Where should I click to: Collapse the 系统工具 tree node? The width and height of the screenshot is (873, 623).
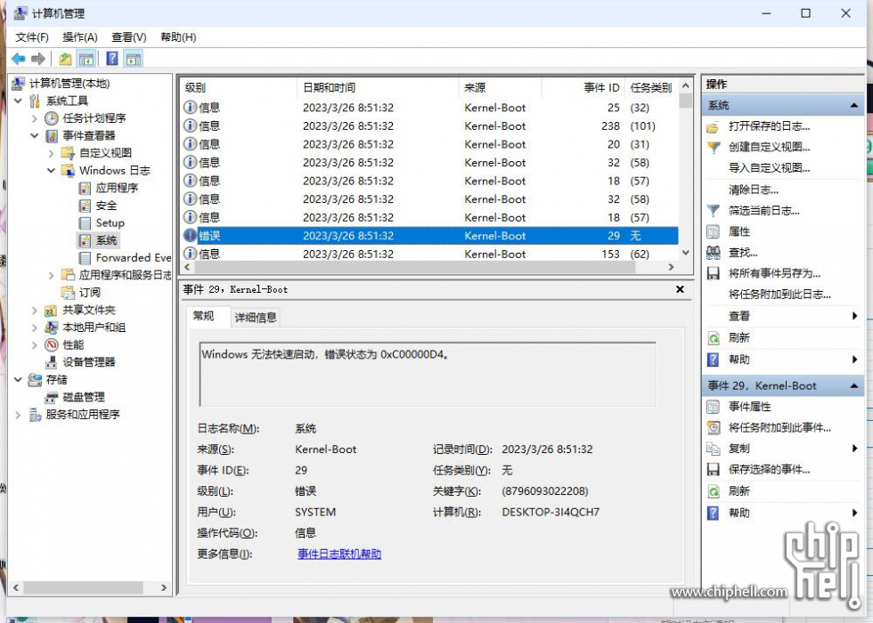tap(18, 101)
